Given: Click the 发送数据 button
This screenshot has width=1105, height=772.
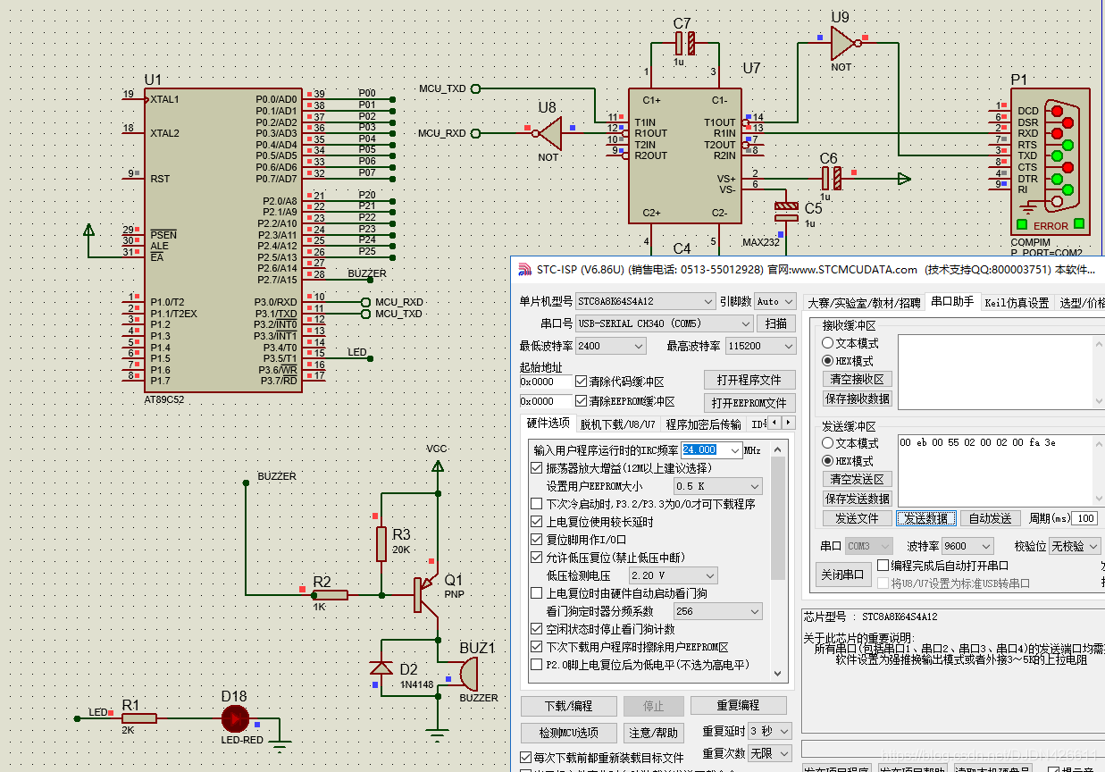Looking at the screenshot, I should click(925, 518).
